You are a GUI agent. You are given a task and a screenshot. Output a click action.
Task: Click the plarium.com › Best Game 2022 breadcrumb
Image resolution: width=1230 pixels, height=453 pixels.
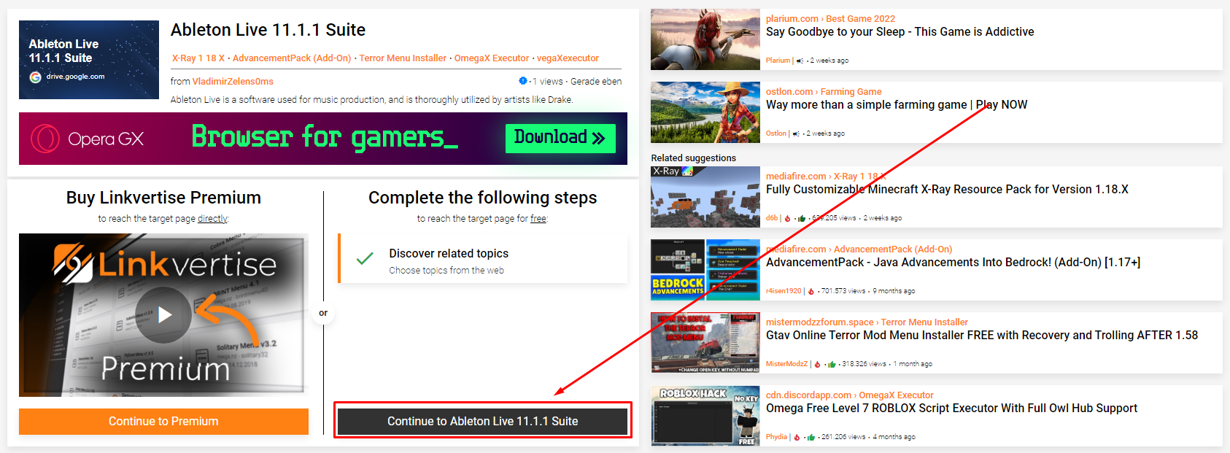click(830, 19)
